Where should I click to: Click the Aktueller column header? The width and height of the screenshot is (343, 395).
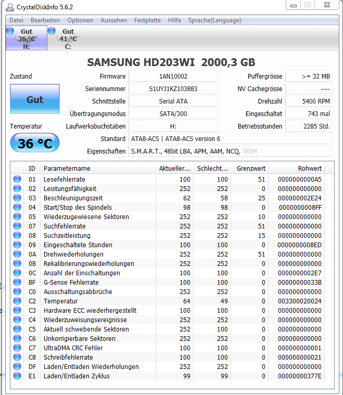[174, 168]
